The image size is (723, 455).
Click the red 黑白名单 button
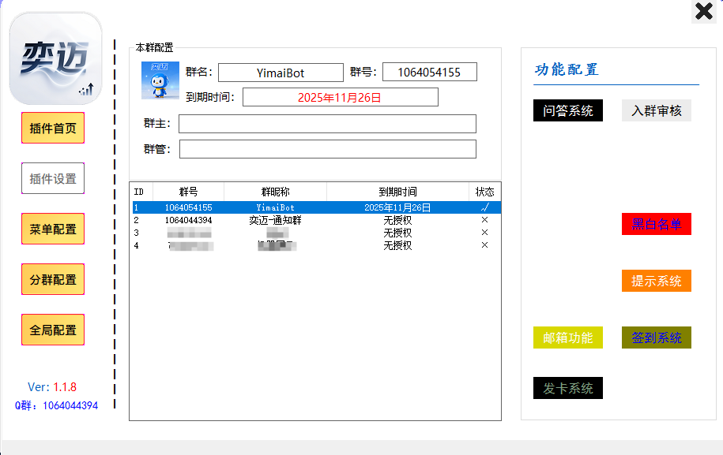[x=656, y=224]
